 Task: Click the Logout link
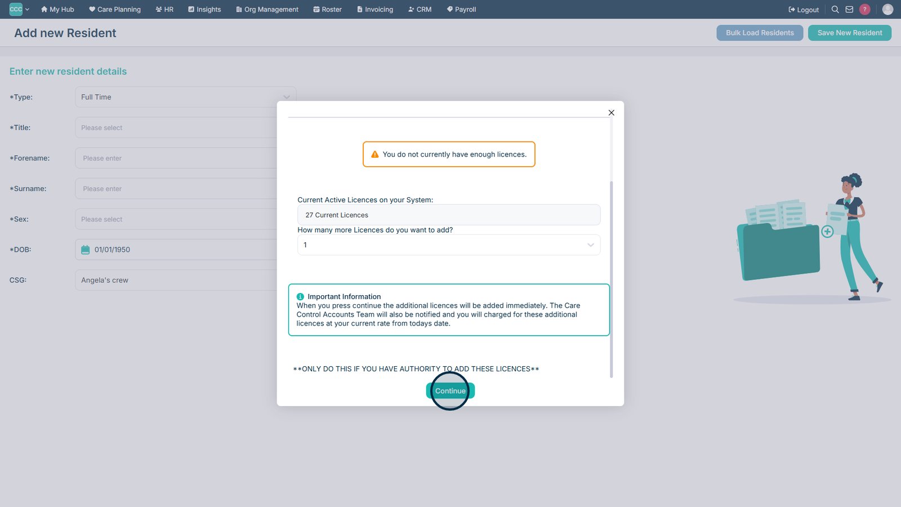(804, 10)
